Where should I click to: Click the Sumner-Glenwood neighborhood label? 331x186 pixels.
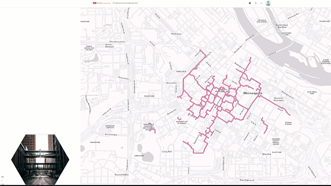tap(109, 45)
